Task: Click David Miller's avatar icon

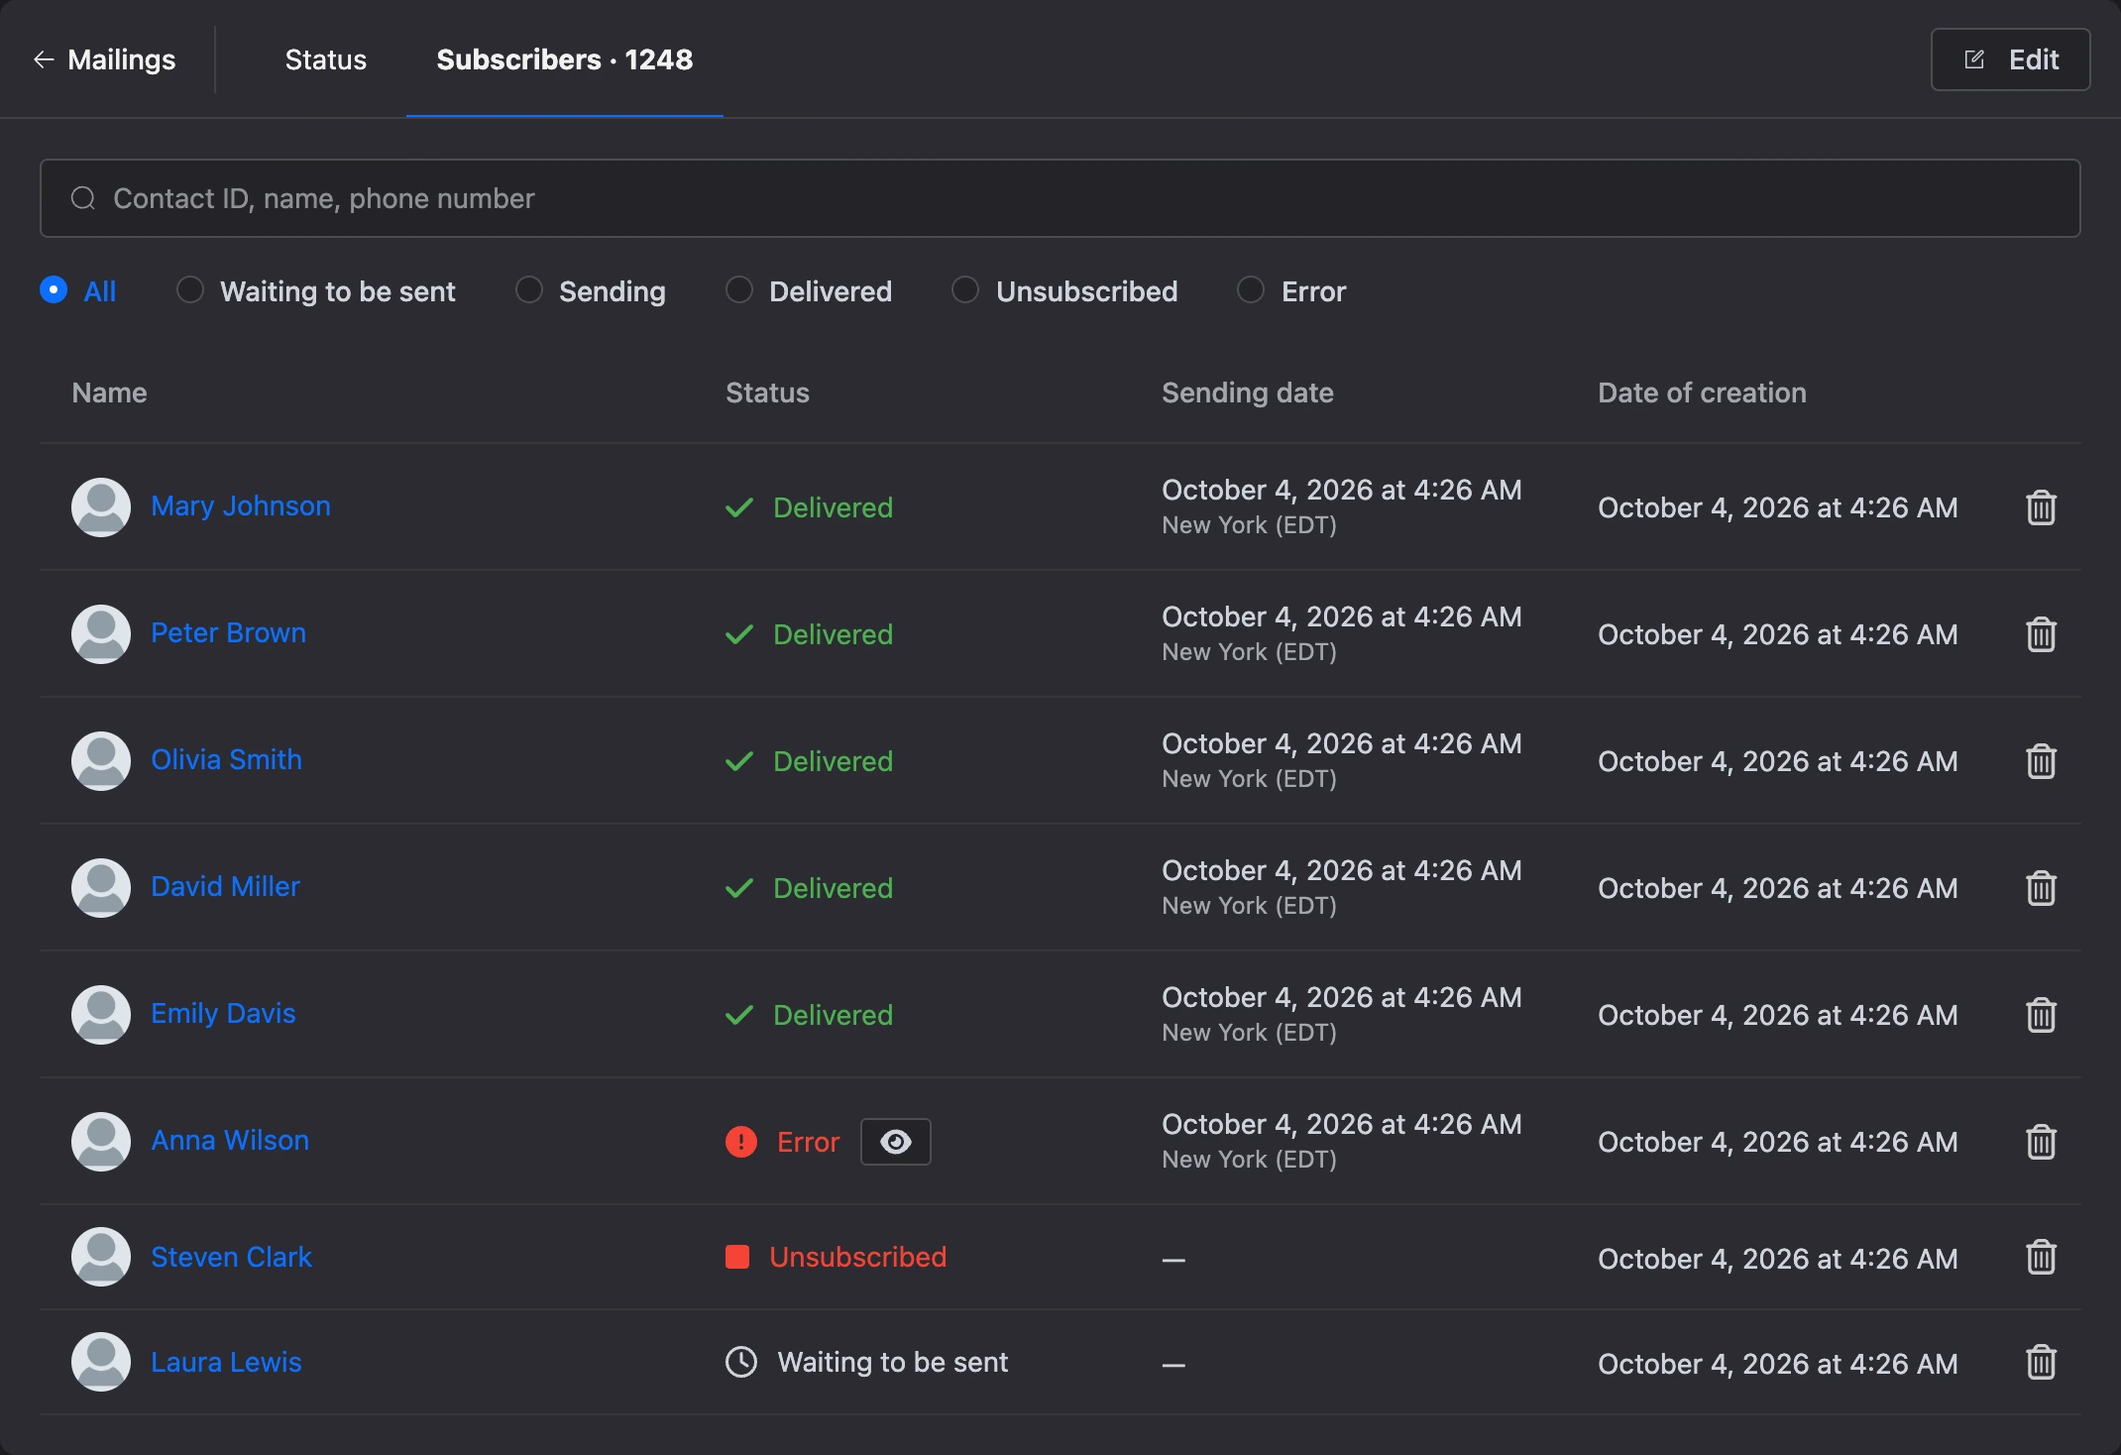Action: click(x=101, y=888)
